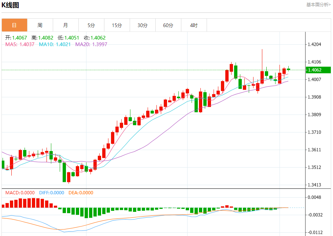Click the green 1.4062 current price tag
Viewport: 333px width, 236px height.
tap(318, 70)
